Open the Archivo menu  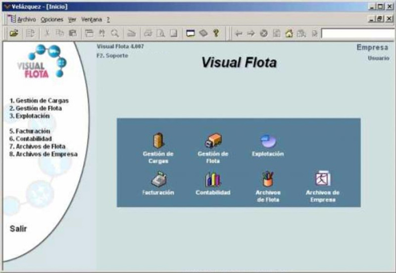(27, 19)
